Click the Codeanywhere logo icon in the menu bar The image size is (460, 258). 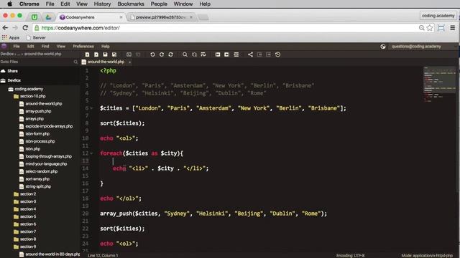[x=4, y=46]
